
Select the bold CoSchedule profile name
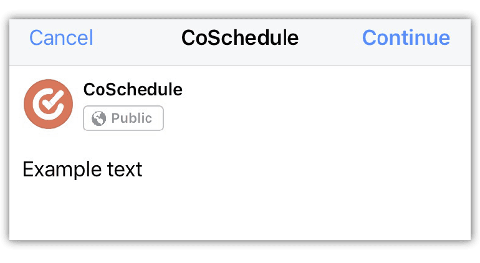(x=133, y=90)
